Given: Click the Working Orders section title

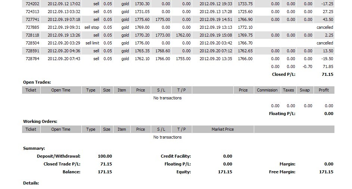Looking at the screenshot, I should click(x=40, y=121).
